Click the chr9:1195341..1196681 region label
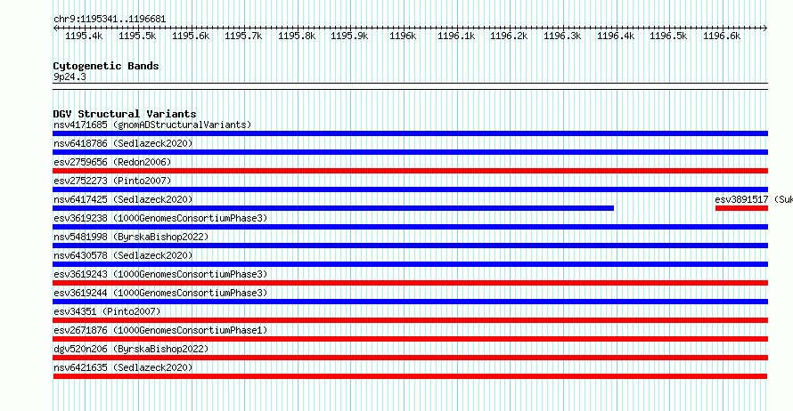The image size is (793, 411). (110, 19)
